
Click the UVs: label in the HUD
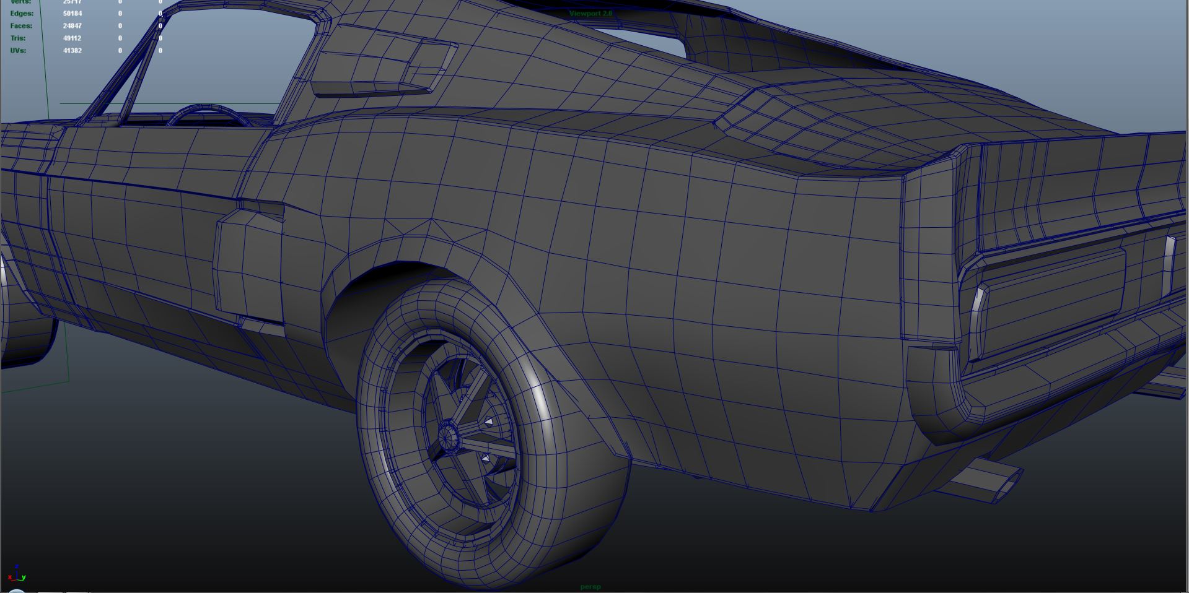[x=18, y=51]
